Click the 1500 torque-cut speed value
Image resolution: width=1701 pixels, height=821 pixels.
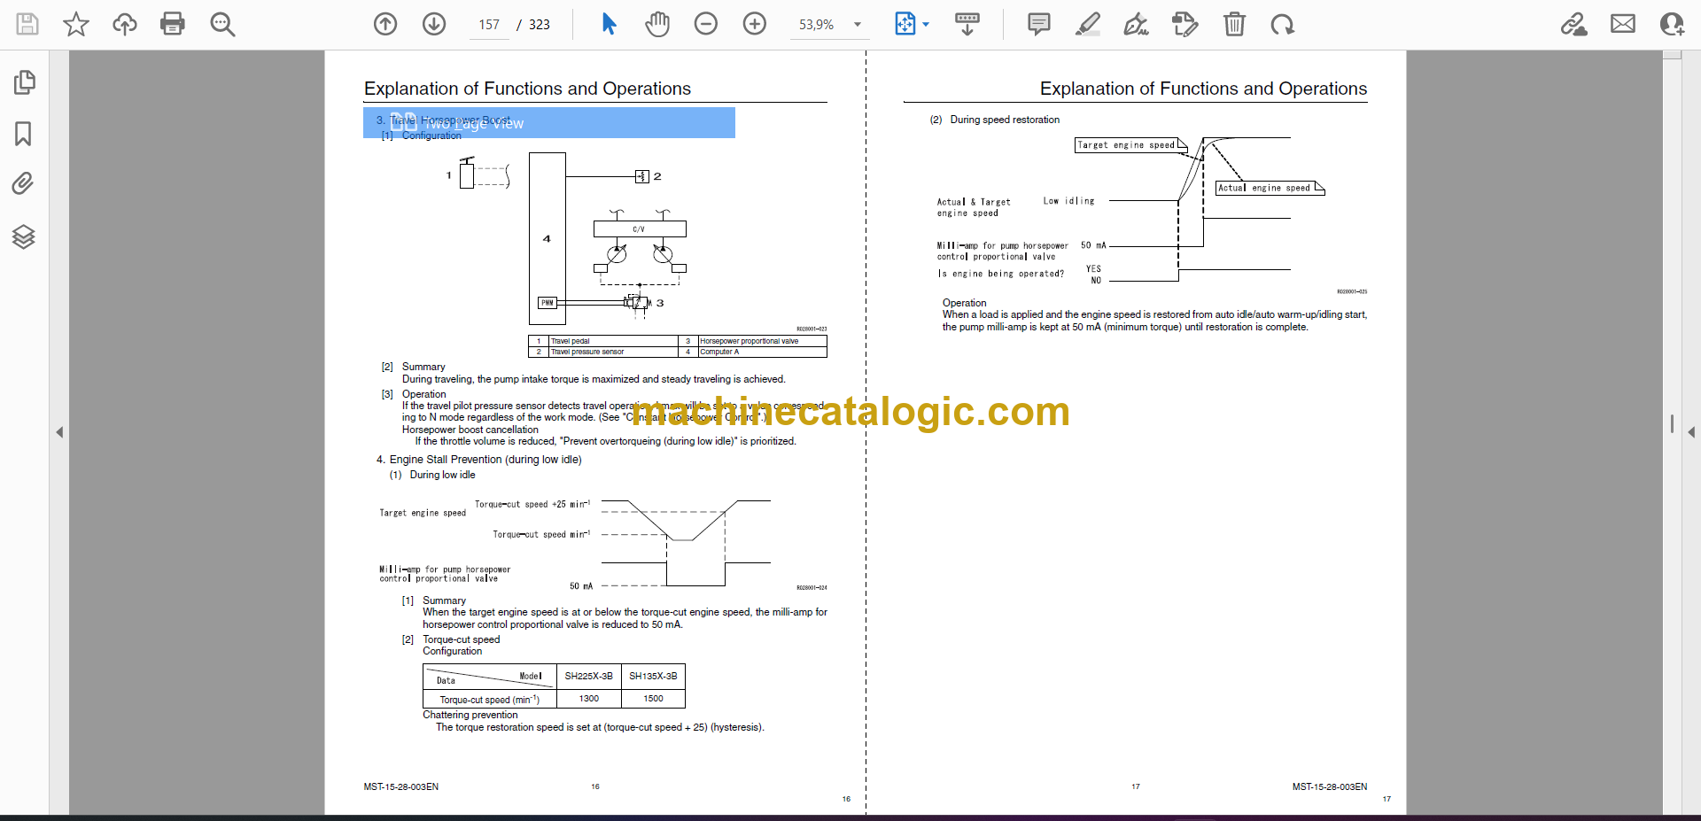653,699
